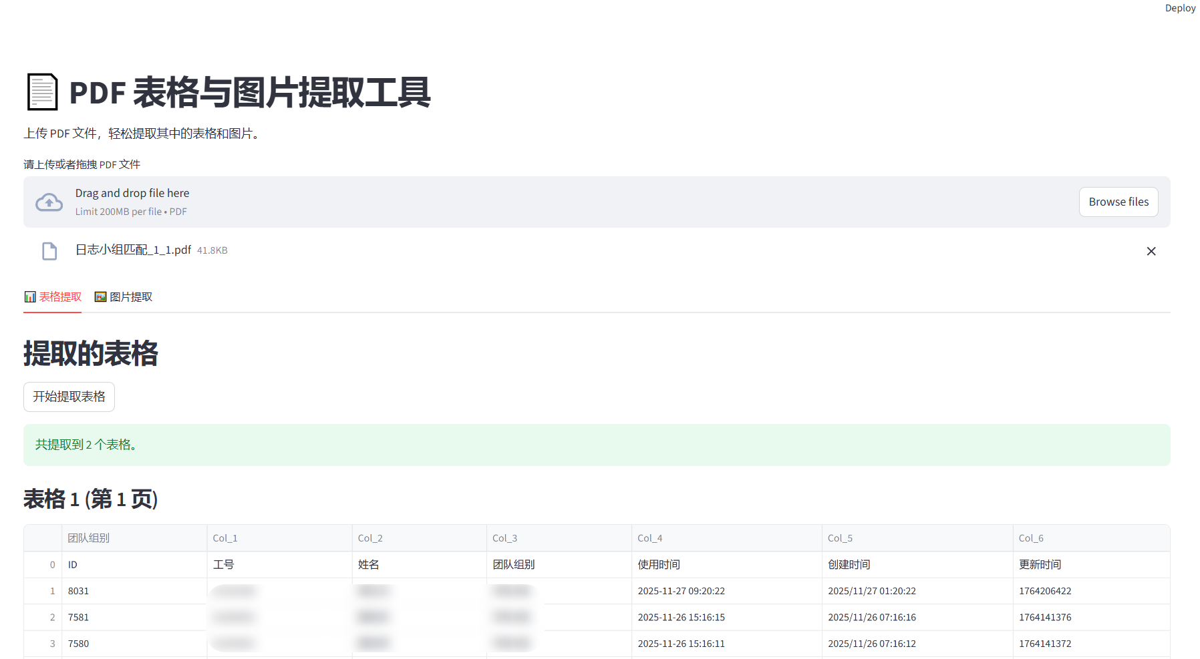The height and width of the screenshot is (659, 1200).
Task: Click the bar chart icon on the 表格提取 tab
Action: click(30, 296)
